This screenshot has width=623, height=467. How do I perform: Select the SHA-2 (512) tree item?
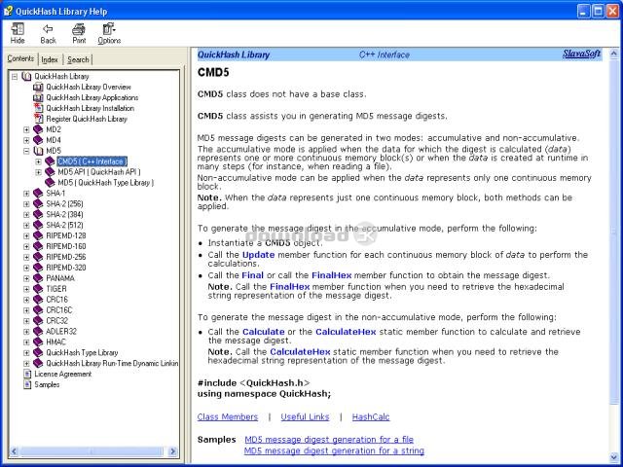coord(64,225)
